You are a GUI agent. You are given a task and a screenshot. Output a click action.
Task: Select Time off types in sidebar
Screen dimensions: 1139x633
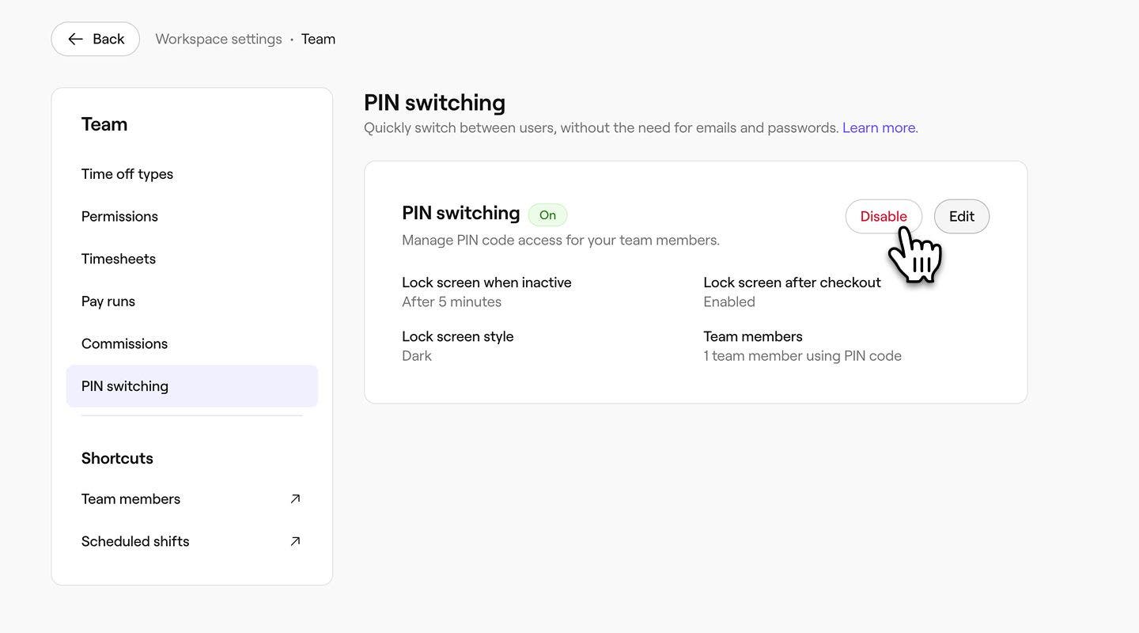127,174
